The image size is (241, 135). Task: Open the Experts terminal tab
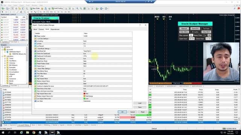[86, 125]
